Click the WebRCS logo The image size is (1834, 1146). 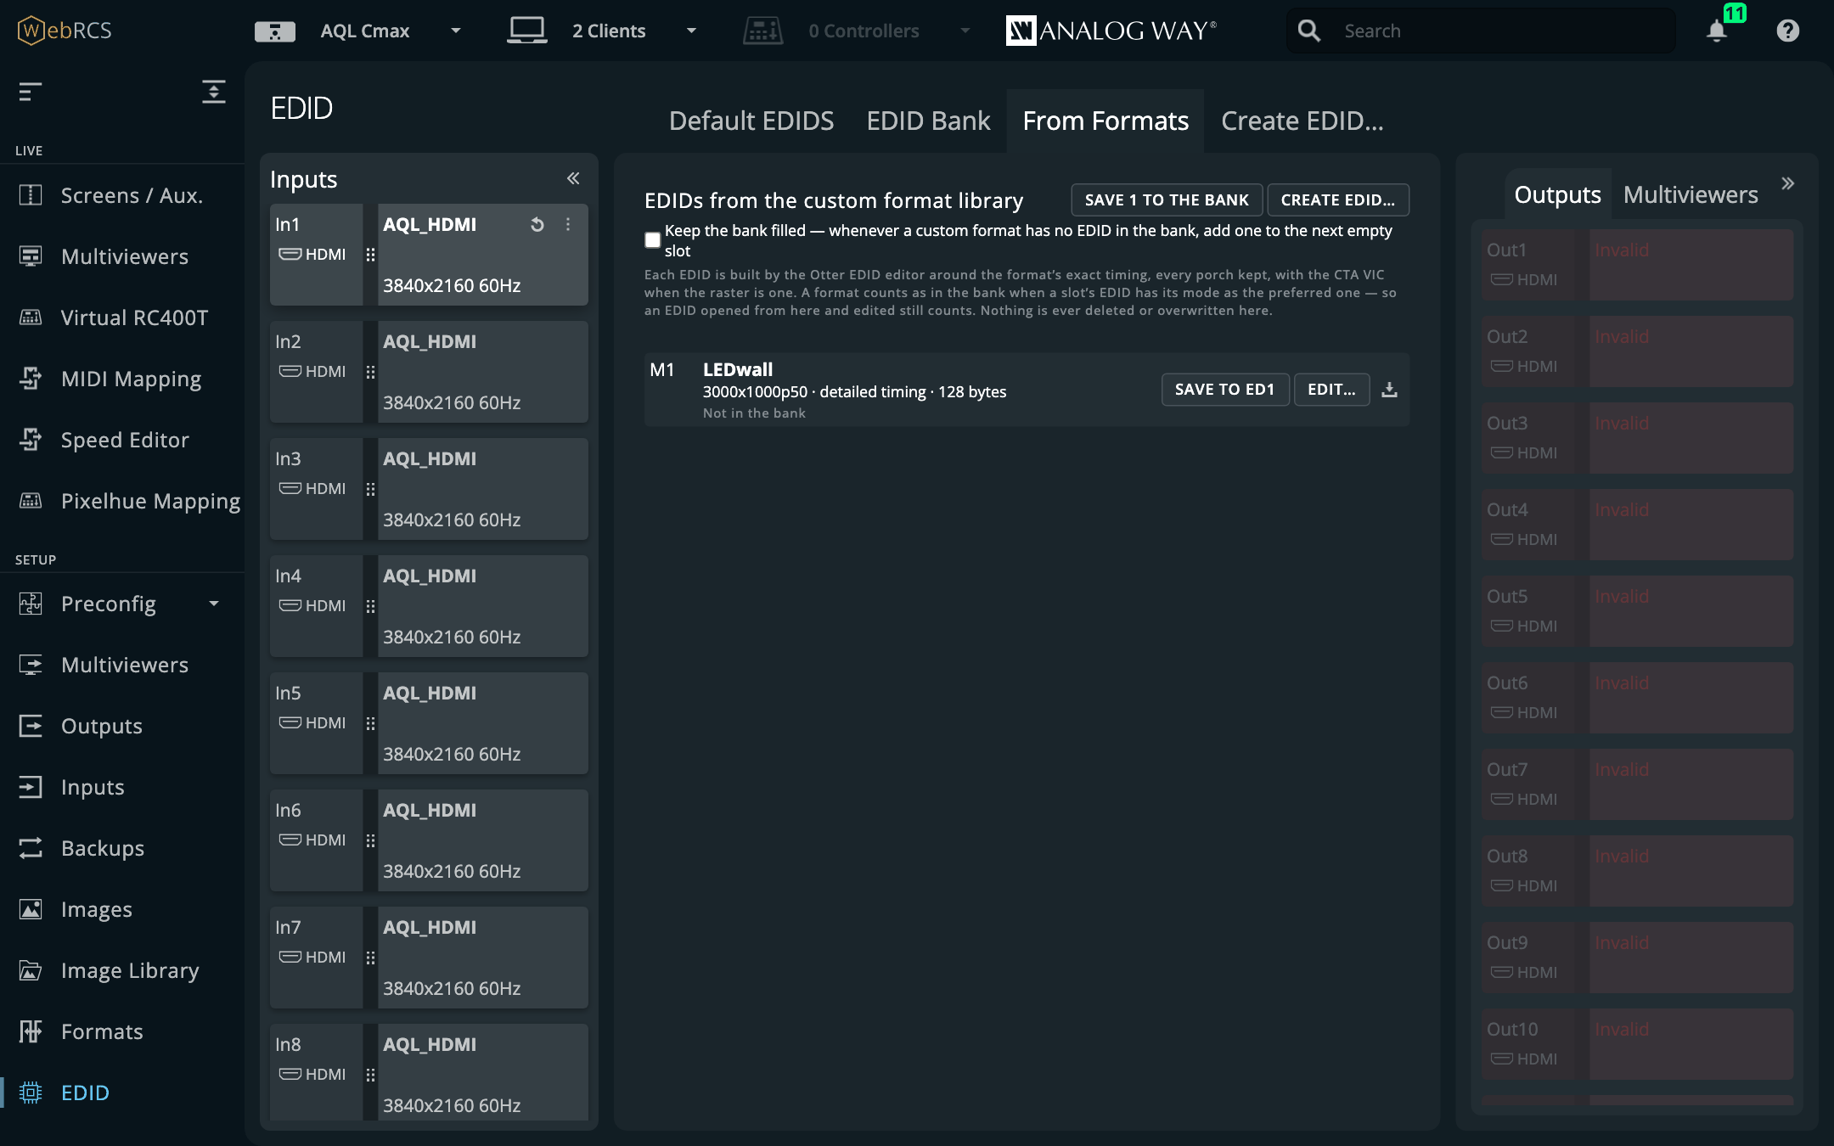65,31
